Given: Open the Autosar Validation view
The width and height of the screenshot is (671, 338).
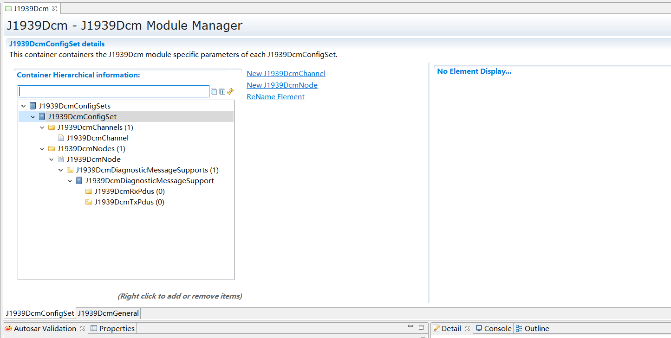Looking at the screenshot, I should point(45,328).
